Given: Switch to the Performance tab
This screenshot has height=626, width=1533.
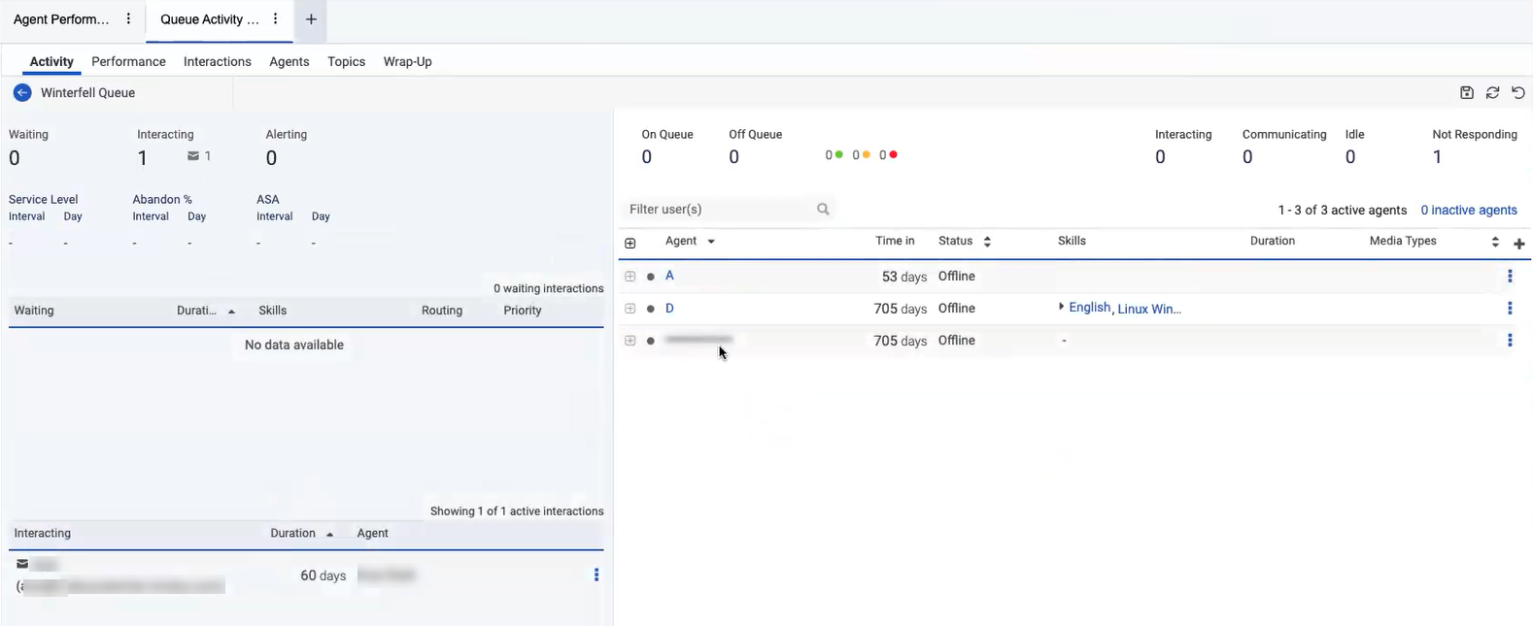Looking at the screenshot, I should coord(128,61).
